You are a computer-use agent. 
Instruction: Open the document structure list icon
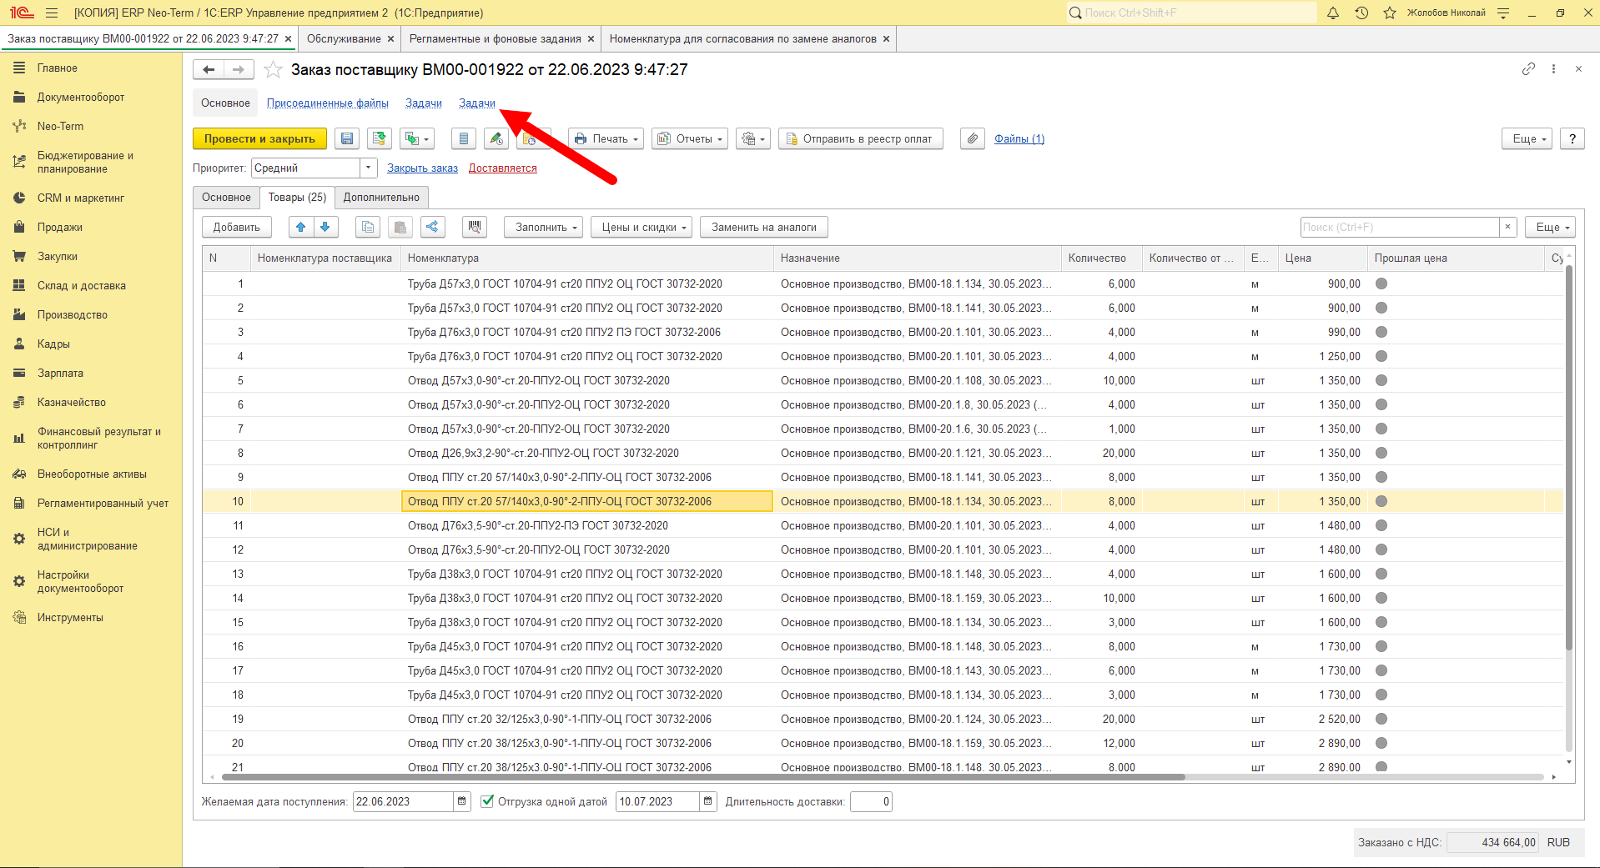pyautogui.click(x=464, y=139)
